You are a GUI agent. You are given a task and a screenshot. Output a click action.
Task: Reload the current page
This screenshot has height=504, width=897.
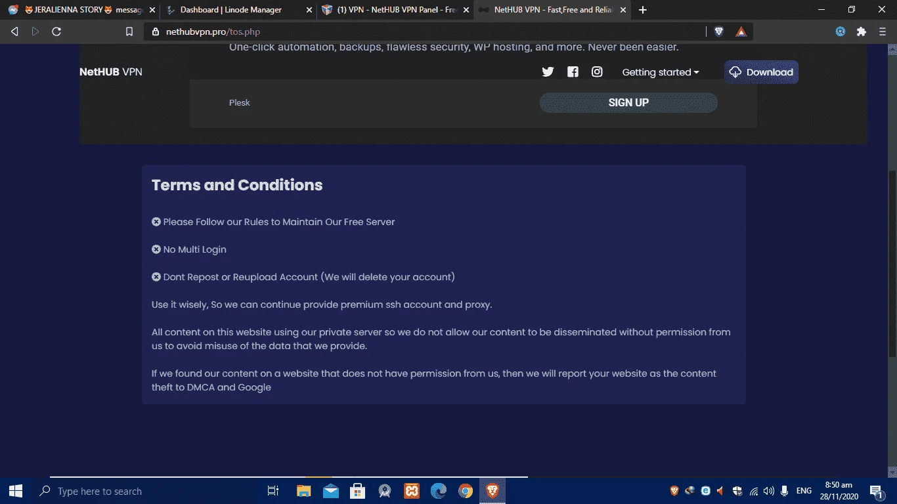click(x=56, y=31)
